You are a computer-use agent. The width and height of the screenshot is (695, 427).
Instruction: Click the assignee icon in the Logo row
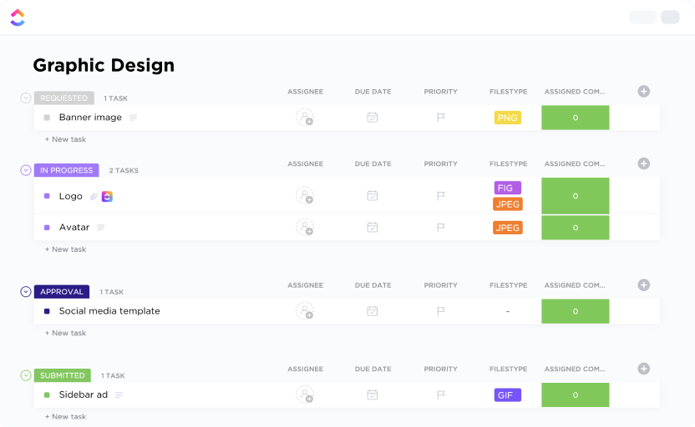(x=305, y=196)
